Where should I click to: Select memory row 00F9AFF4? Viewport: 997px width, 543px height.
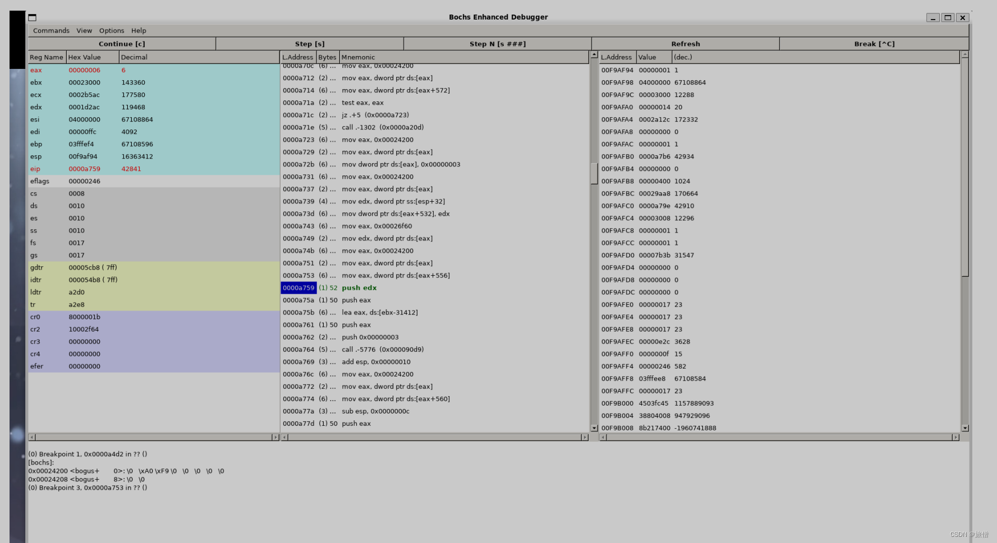[779, 366]
